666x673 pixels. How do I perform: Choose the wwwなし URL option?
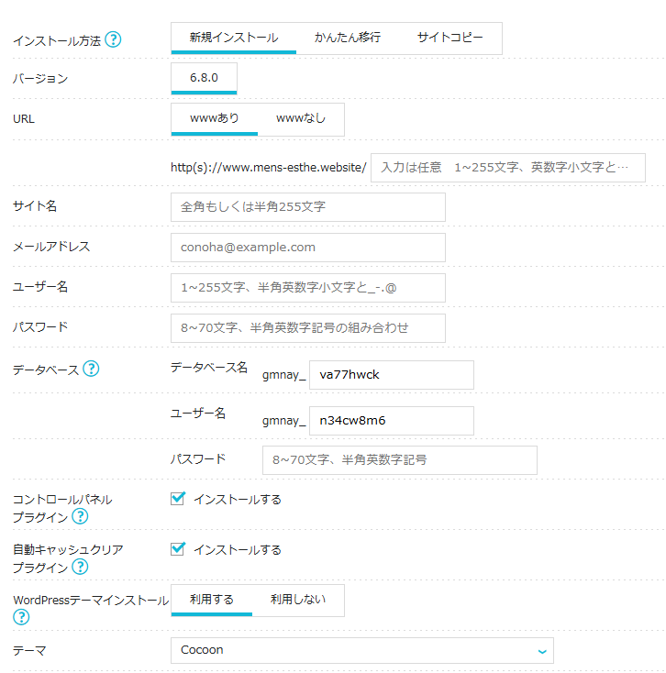[301, 119]
